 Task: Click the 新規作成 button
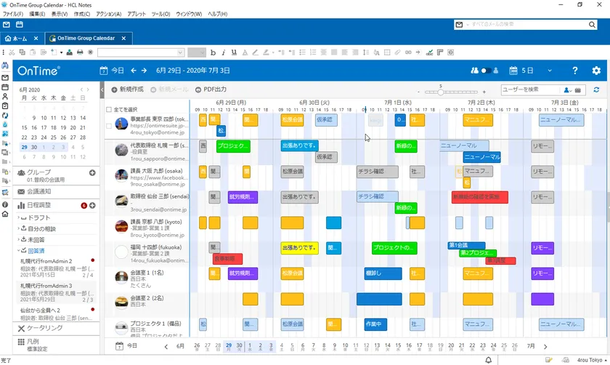[127, 89]
